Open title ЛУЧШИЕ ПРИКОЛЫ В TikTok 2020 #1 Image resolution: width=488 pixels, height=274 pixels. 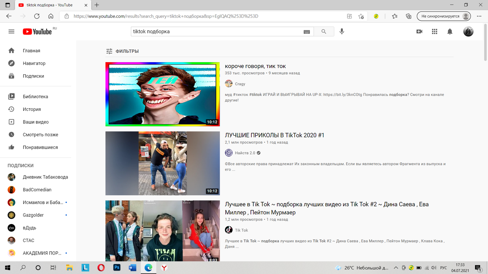tap(274, 135)
